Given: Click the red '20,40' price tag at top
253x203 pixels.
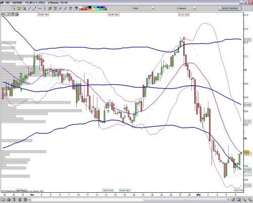Looking at the screenshot, I should (x=113, y=14).
